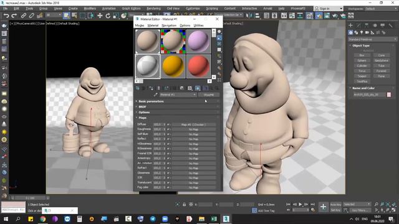Open the Modifiers menu
The image size is (399, 224).
point(90,9)
